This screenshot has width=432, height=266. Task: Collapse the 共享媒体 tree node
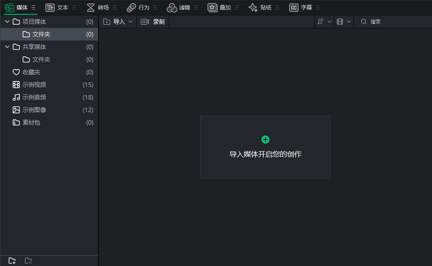pos(7,47)
